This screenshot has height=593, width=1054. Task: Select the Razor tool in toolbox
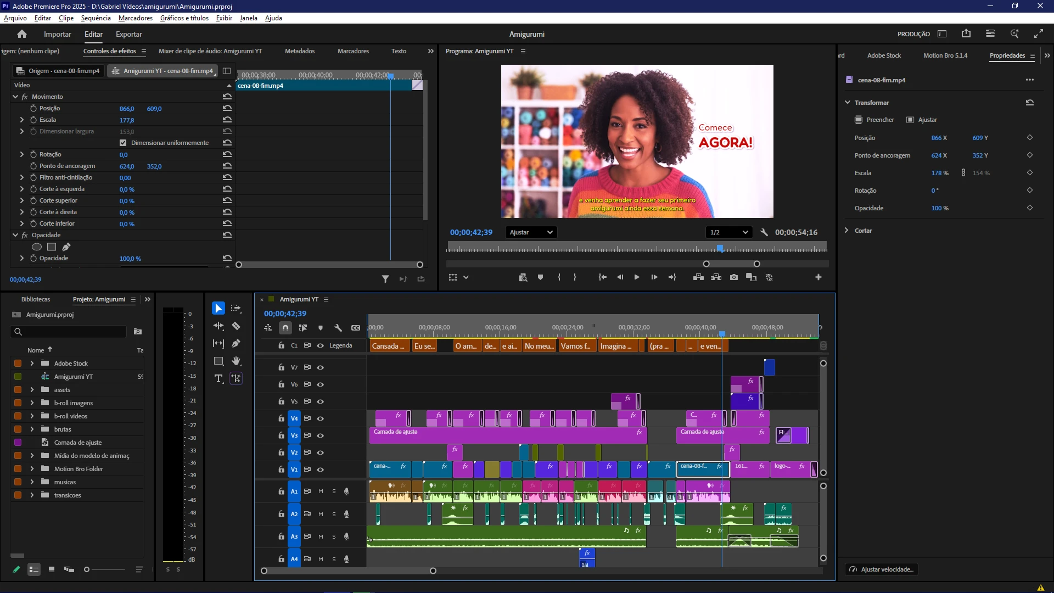(236, 326)
